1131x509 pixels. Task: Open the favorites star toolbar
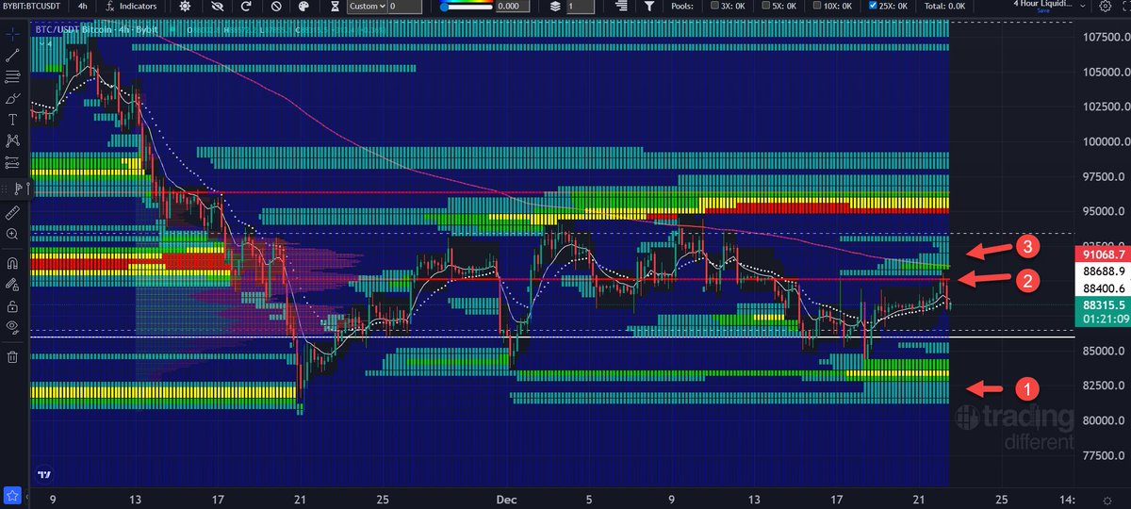pyautogui.click(x=12, y=495)
